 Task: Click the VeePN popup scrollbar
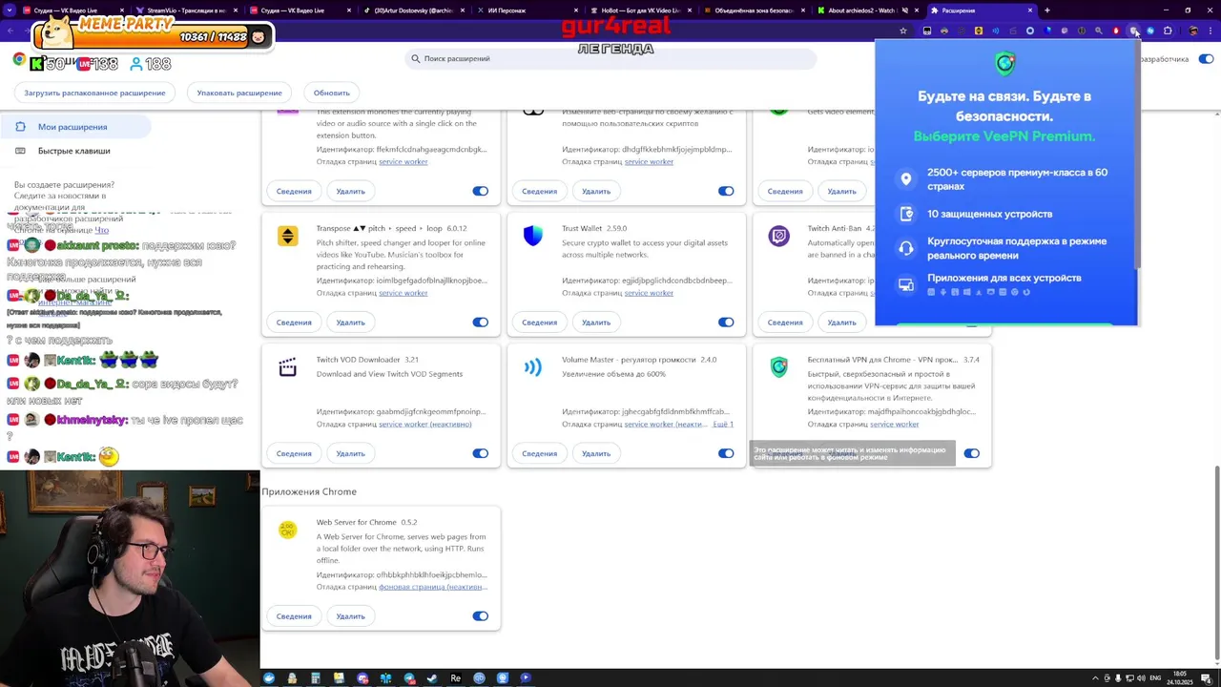[x=1135, y=153]
